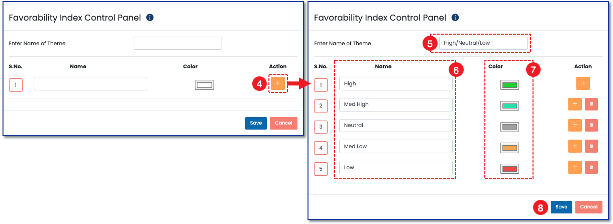The width and height of the screenshot is (613, 224).
Task: Save the High/Neutral/Low theme
Action: tap(561, 207)
